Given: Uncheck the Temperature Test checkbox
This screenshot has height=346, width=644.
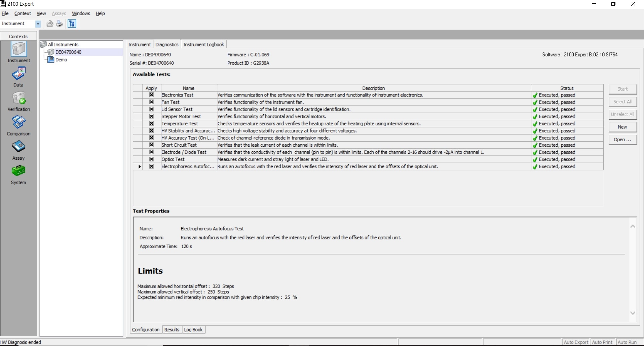Looking at the screenshot, I should point(151,124).
